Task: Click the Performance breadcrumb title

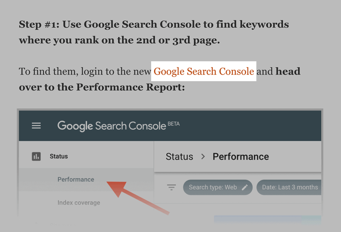Action: 240,156
